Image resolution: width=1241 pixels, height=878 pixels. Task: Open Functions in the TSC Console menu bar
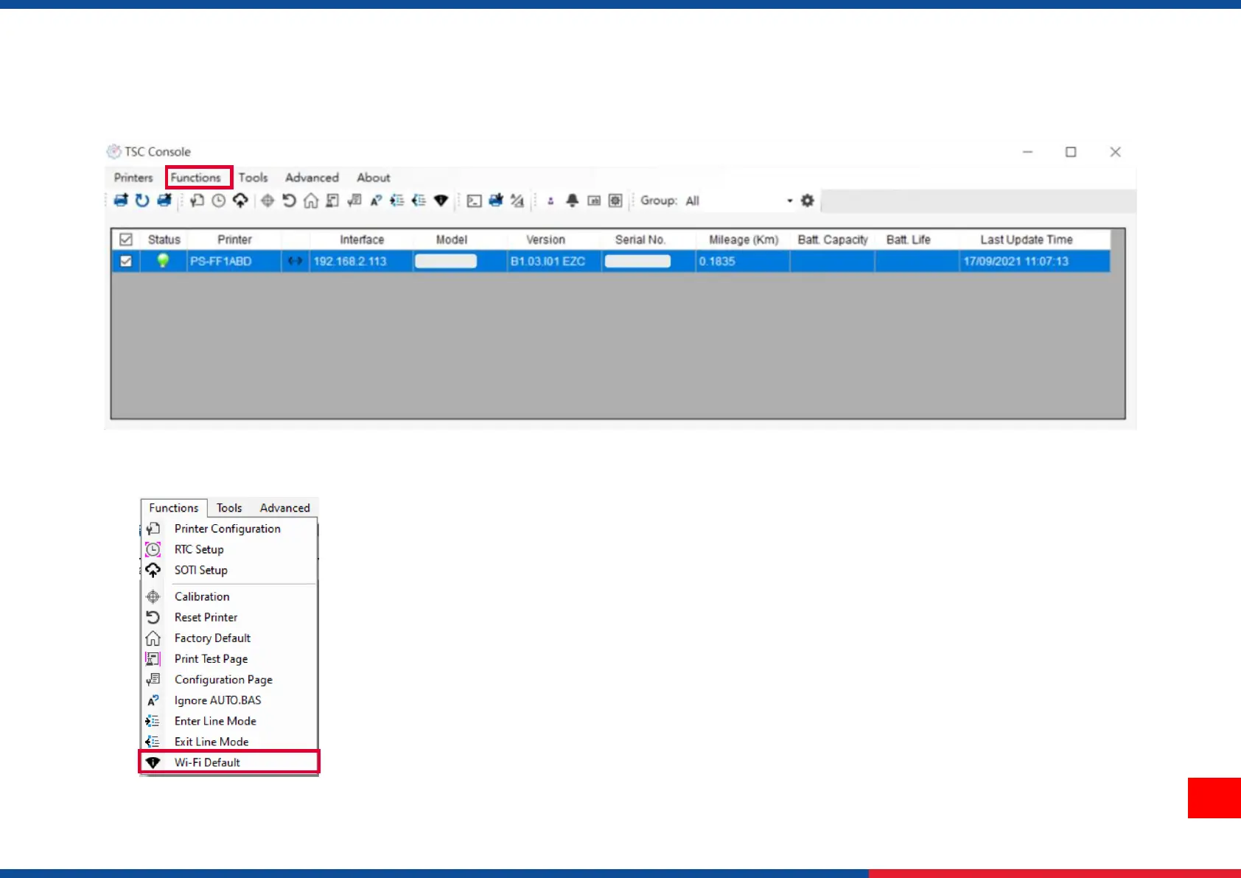pyautogui.click(x=196, y=178)
